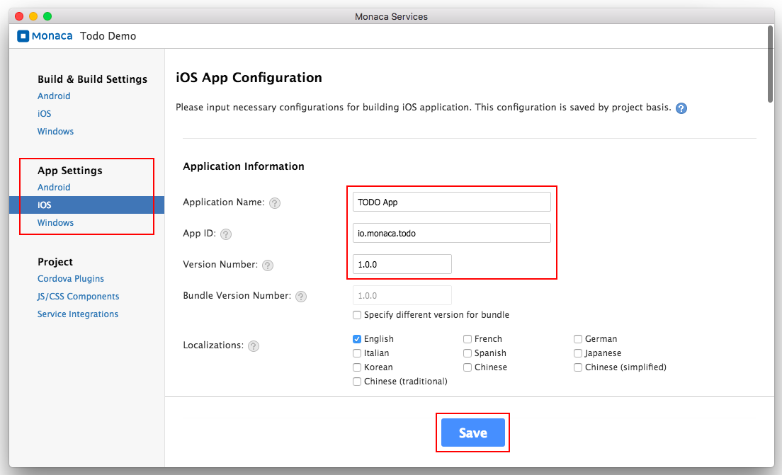Tick the French localization checkbox
Image resolution: width=782 pixels, height=475 pixels.
coord(467,339)
